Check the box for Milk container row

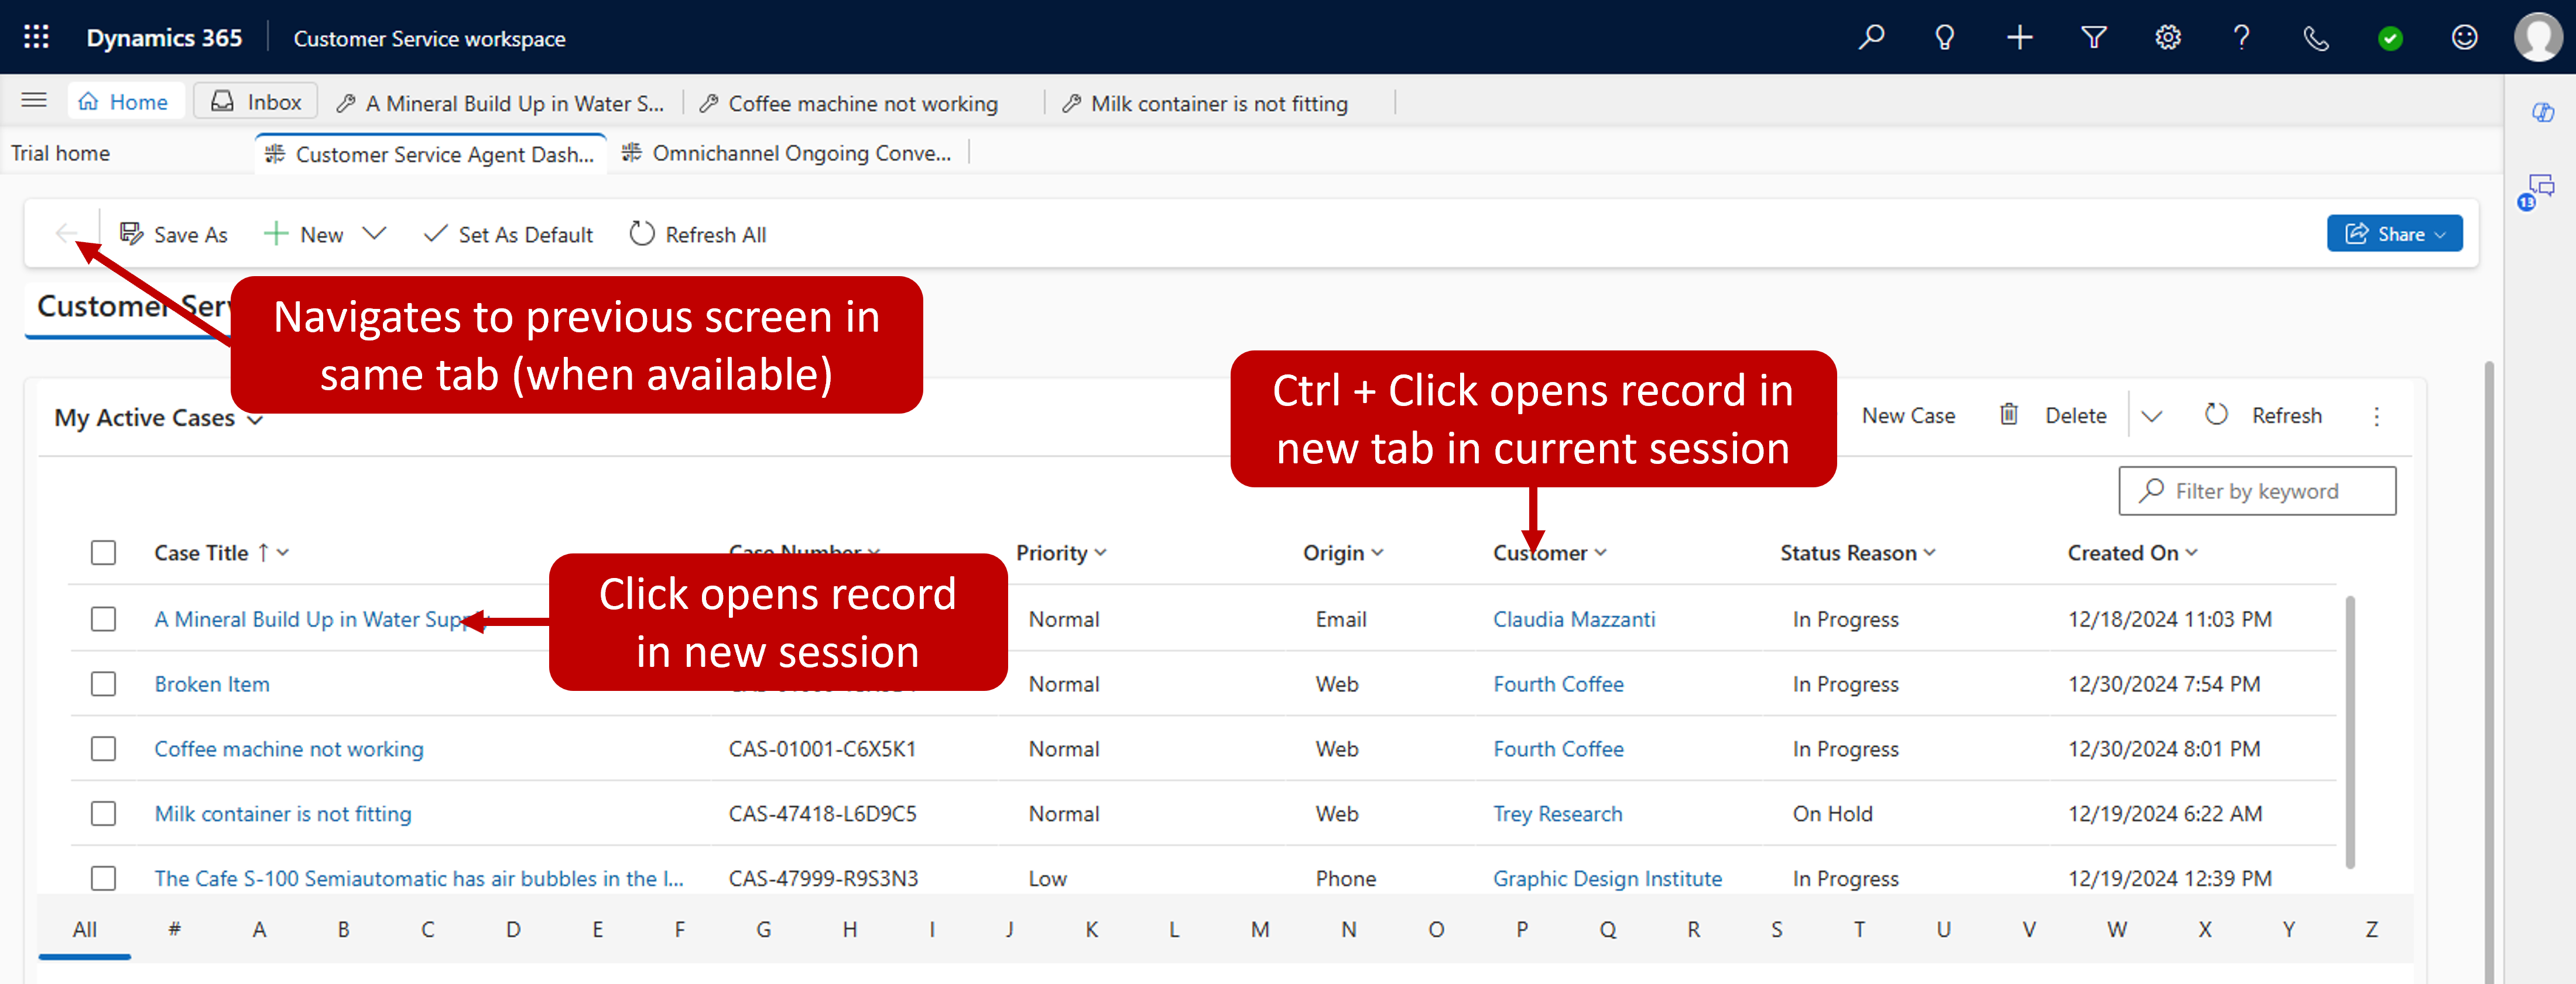tap(103, 813)
